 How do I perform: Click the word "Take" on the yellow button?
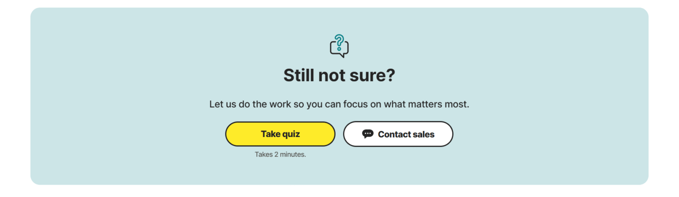(x=270, y=134)
